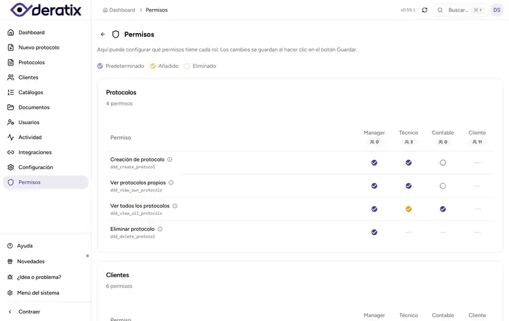Toggle Manager permission for Creación de protocolo
Screen dimensions: 509x321
(x=374, y=163)
